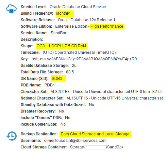This screenshot has height=152, width=167.
Task: Click the Timezone UTC value
Action: click(79, 53)
